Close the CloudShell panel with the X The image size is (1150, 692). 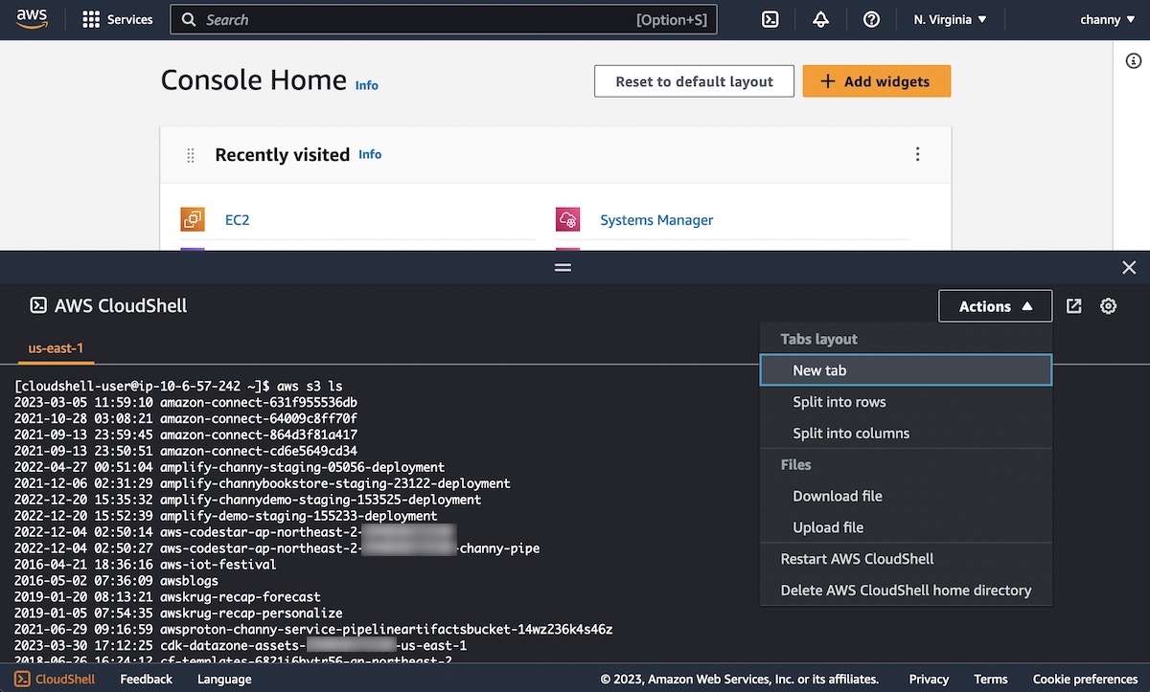tap(1129, 268)
